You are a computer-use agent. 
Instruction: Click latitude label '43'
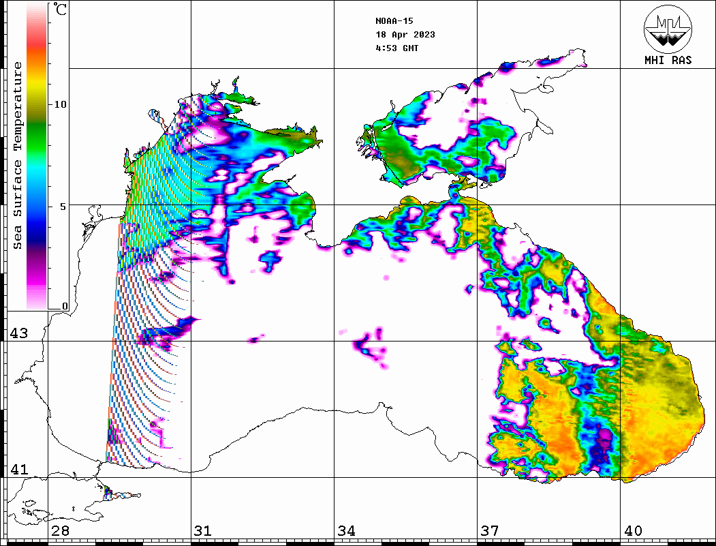[19, 333]
